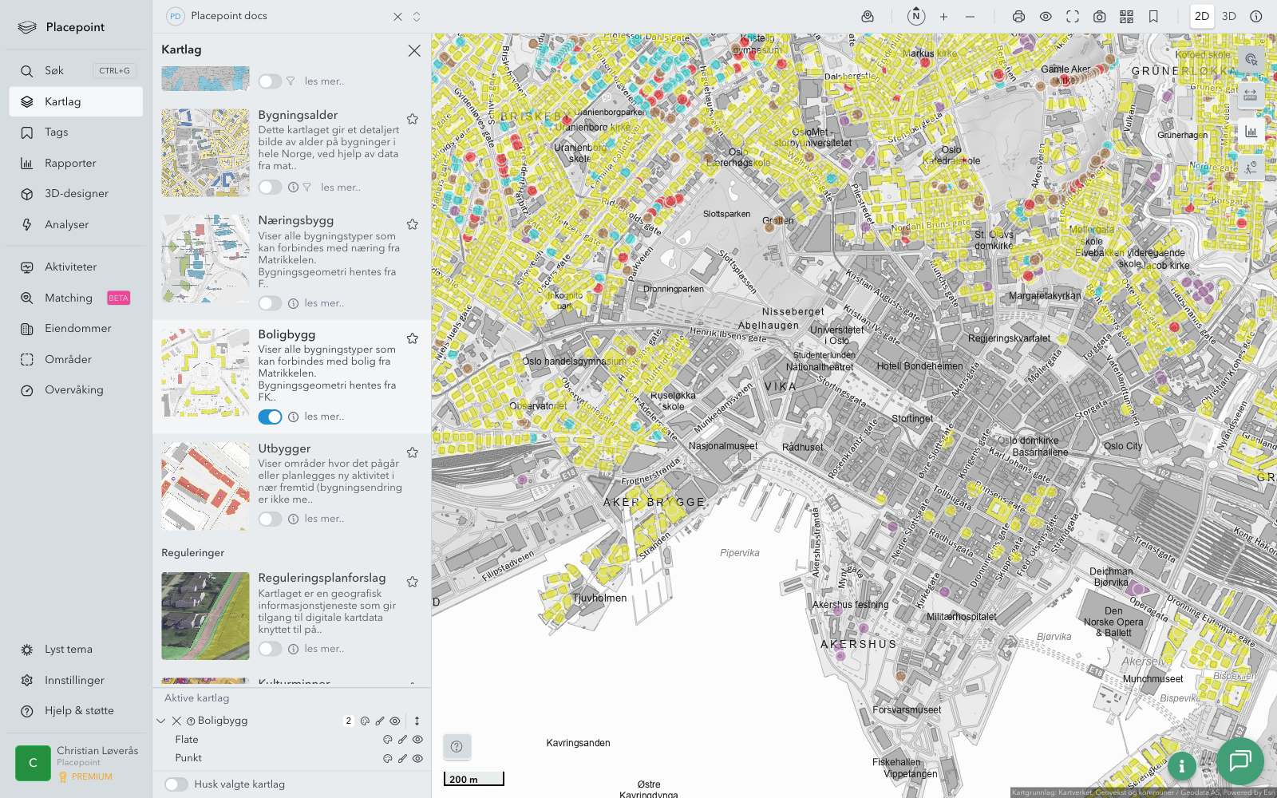Click the Reguleringsplanforslag layer thumbnail

point(205,616)
